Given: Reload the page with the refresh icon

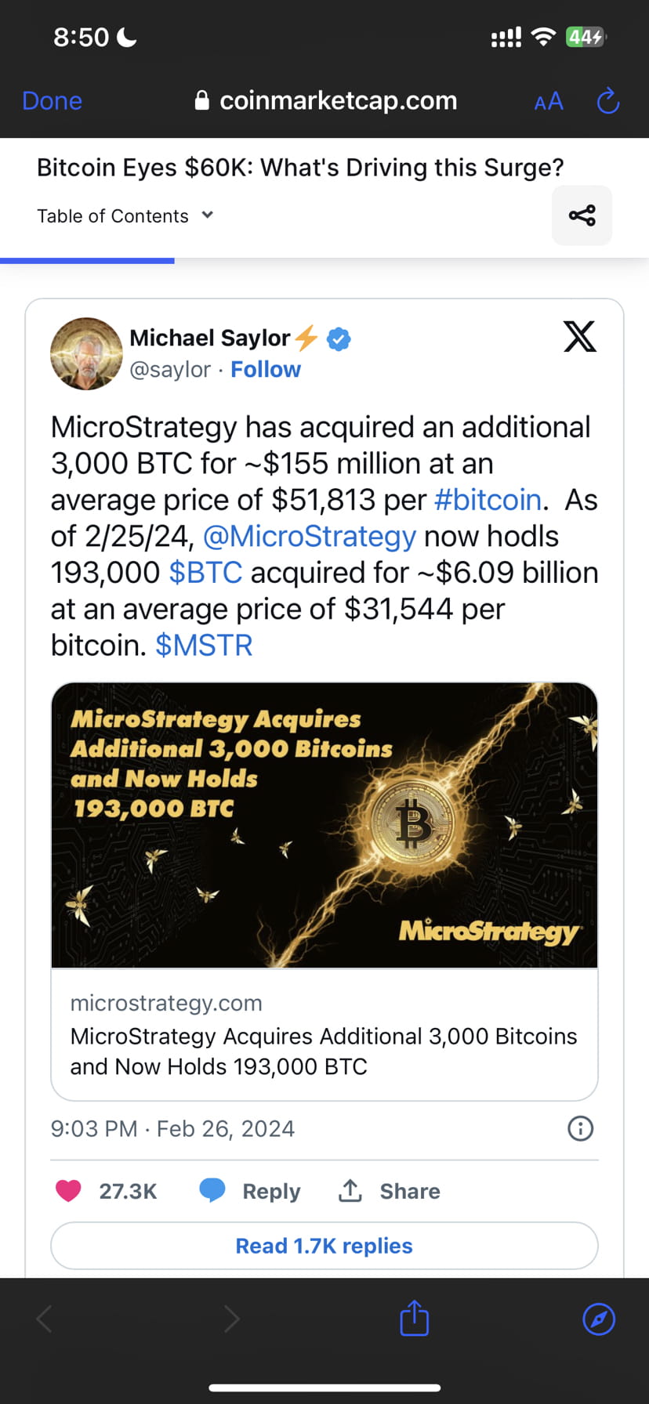Looking at the screenshot, I should tap(607, 100).
